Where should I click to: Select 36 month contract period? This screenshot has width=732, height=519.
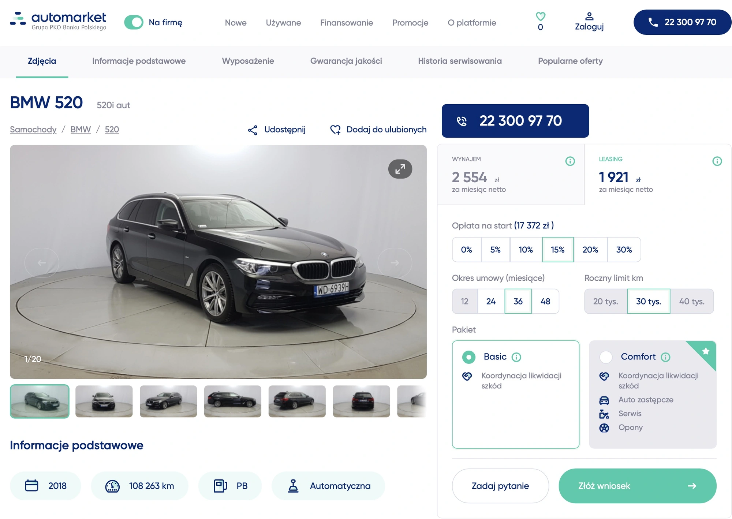click(x=518, y=301)
